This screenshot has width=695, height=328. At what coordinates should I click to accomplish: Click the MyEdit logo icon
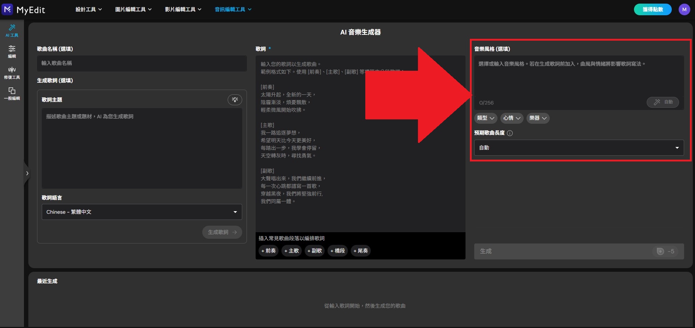coord(8,9)
